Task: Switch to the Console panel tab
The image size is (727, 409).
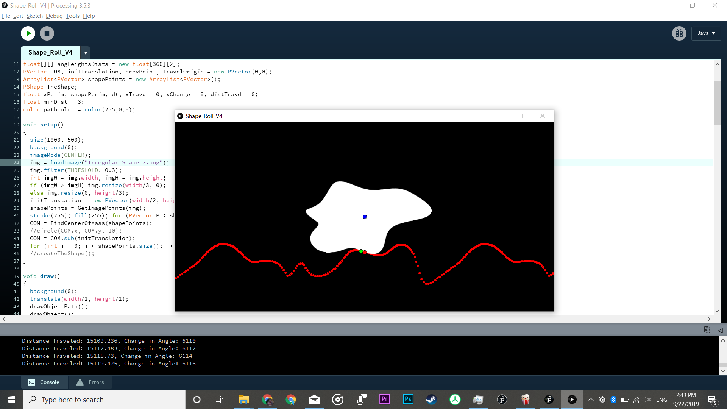Action: [x=44, y=382]
